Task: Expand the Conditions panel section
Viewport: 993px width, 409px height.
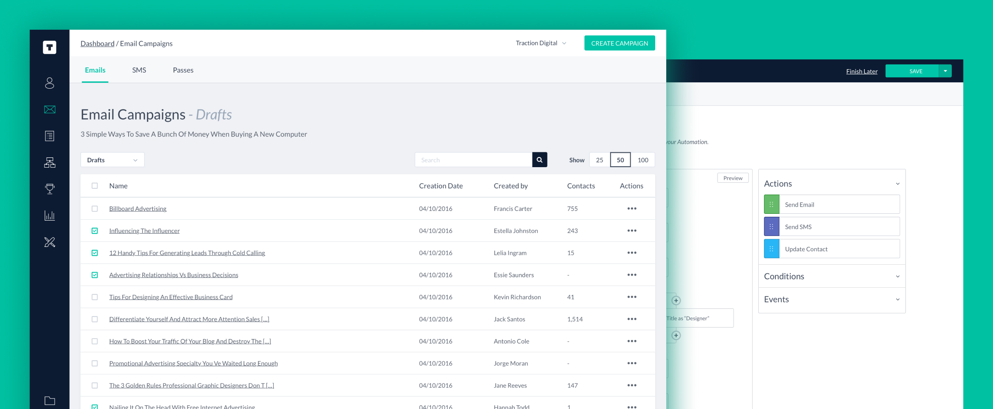Action: point(898,276)
